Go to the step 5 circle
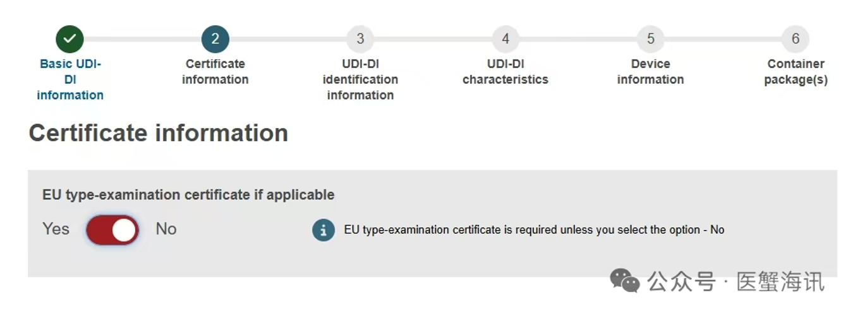Screen dimensions: 853x319 (x=650, y=39)
